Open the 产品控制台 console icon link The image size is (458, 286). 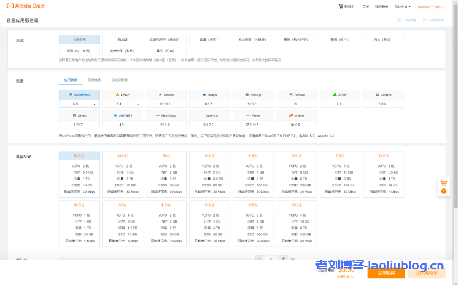pyautogui.click(x=433, y=20)
